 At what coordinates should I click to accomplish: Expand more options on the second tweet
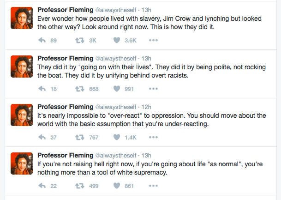pos(154,89)
